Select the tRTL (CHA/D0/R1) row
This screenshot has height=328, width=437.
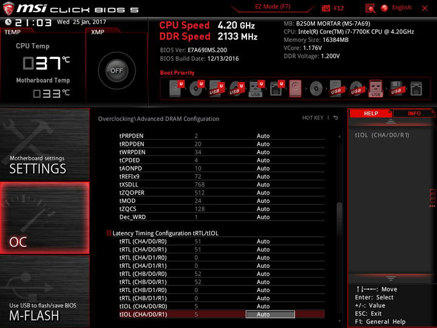(222, 250)
